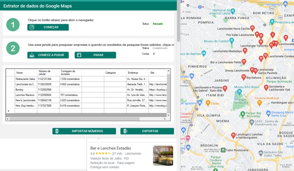The image size is (294, 171).
Task: Select the New Dog Hambu... cell
Action: (x=26, y=106)
